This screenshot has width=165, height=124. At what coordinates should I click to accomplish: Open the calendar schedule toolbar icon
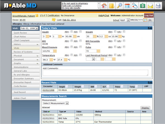pos(127,6)
